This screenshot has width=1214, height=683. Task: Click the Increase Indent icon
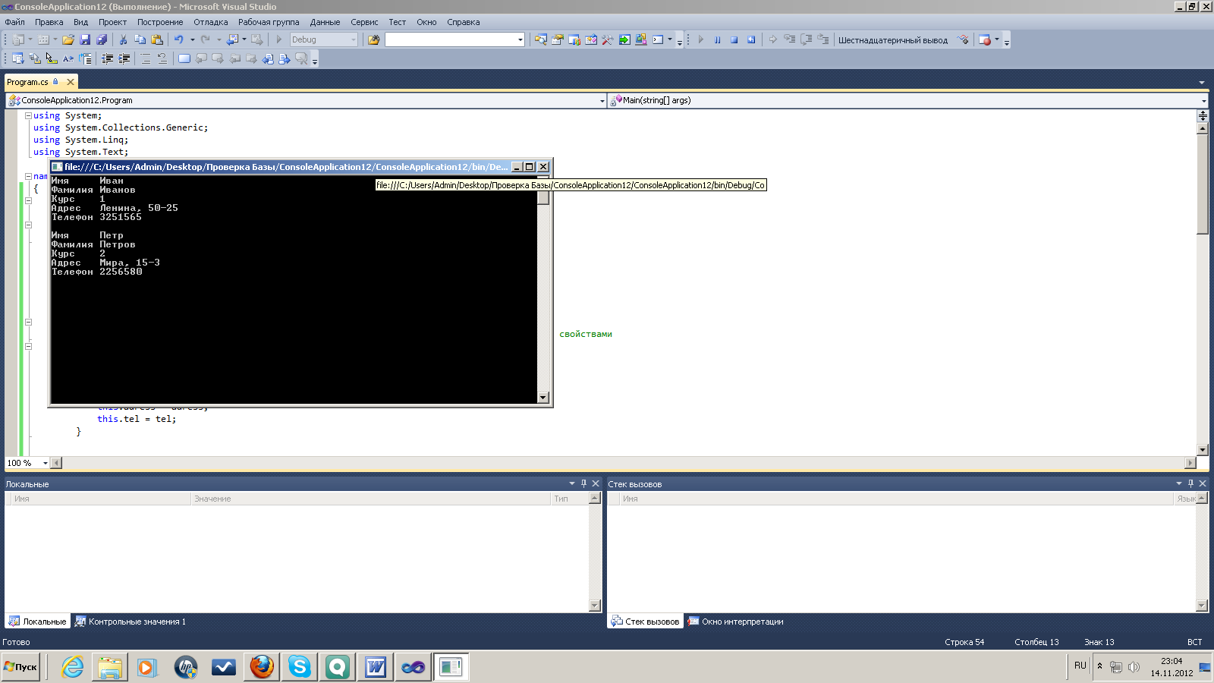[x=124, y=58]
